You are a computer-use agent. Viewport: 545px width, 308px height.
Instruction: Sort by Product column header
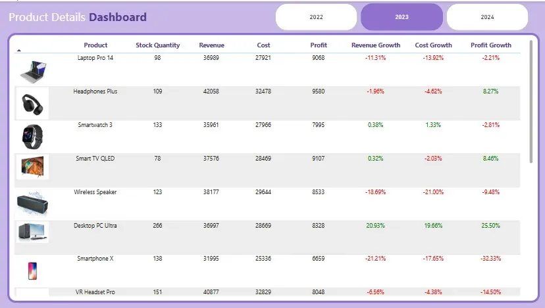tap(95, 45)
